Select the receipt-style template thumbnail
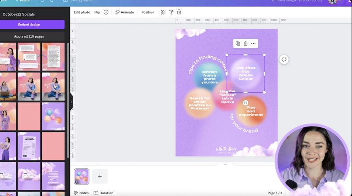Viewport: 352px width, 196px height. point(29,146)
